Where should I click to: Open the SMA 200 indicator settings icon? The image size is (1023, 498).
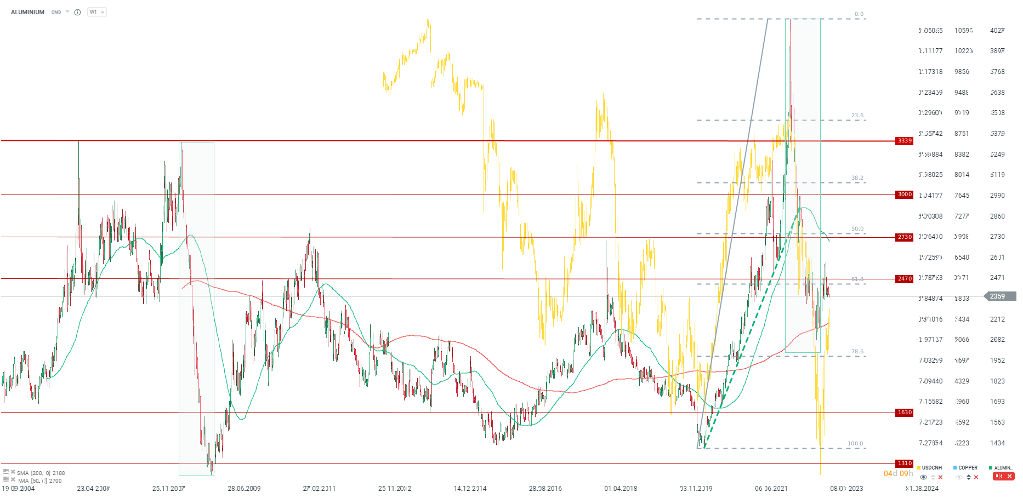tap(6, 472)
